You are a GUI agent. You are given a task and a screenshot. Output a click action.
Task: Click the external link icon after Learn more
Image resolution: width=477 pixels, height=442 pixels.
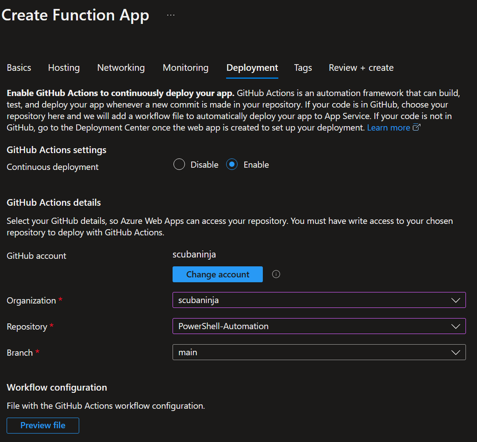(416, 127)
